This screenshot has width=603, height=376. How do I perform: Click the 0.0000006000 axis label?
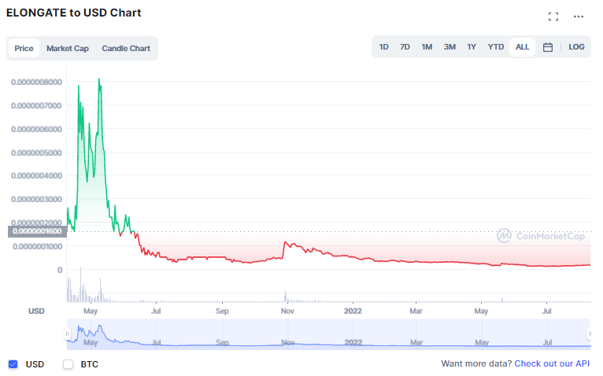(x=36, y=129)
